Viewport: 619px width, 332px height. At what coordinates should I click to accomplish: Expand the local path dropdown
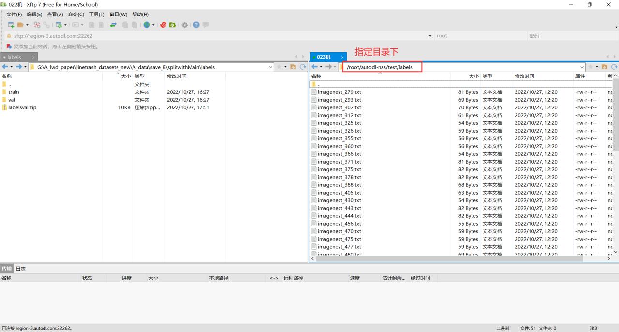pos(270,67)
